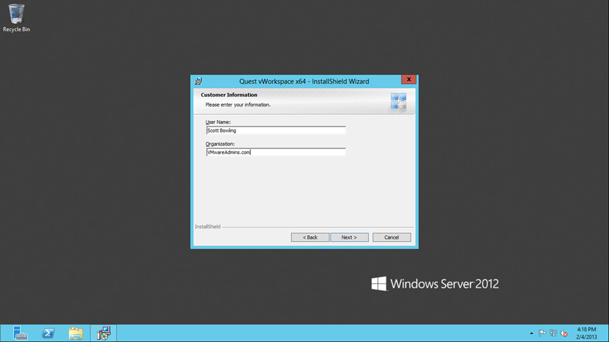Open Server Manager from the taskbar
Screen dimensions: 609x342
tap(20, 333)
